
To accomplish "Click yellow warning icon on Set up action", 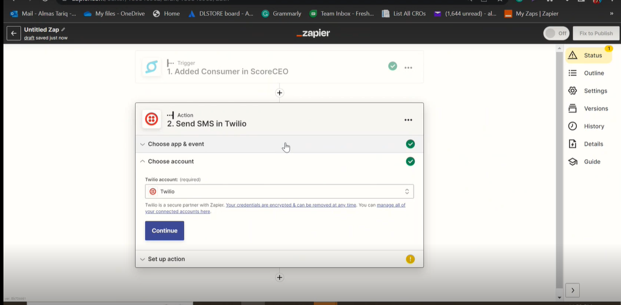I will click(410, 259).
